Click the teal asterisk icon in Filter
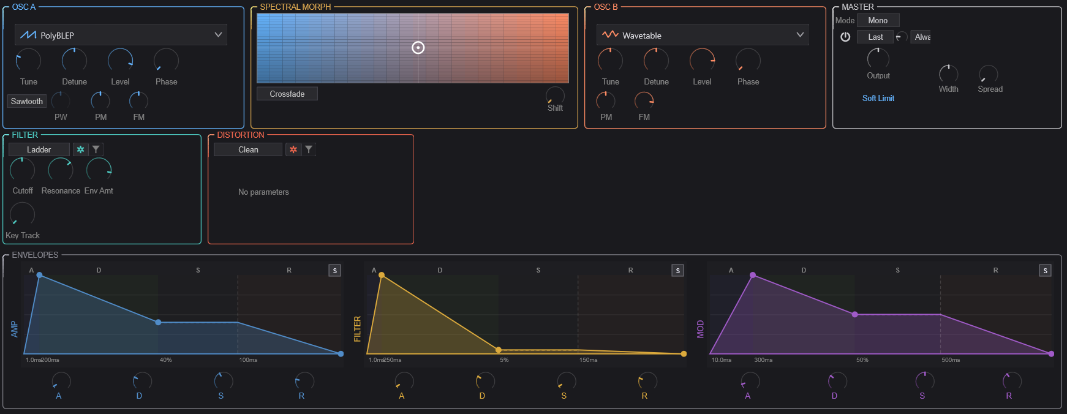The width and height of the screenshot is (1067, 414). [x=80, y=149]
